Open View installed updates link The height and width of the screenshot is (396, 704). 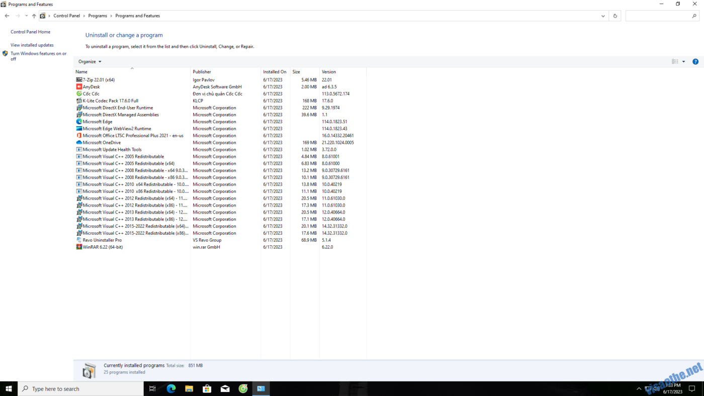(32, 45)
